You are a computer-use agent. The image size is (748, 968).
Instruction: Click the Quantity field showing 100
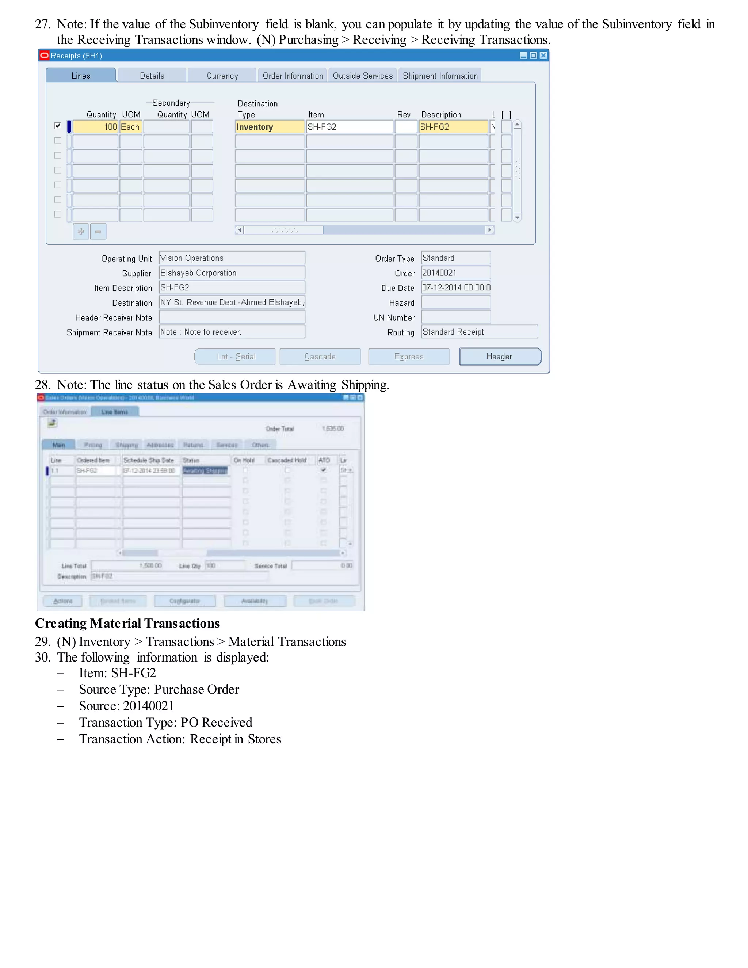96,127
